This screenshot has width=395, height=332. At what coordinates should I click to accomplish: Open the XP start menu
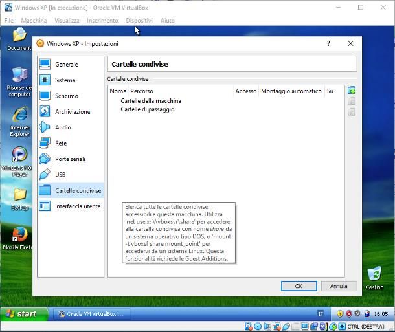tap(23, 314)
